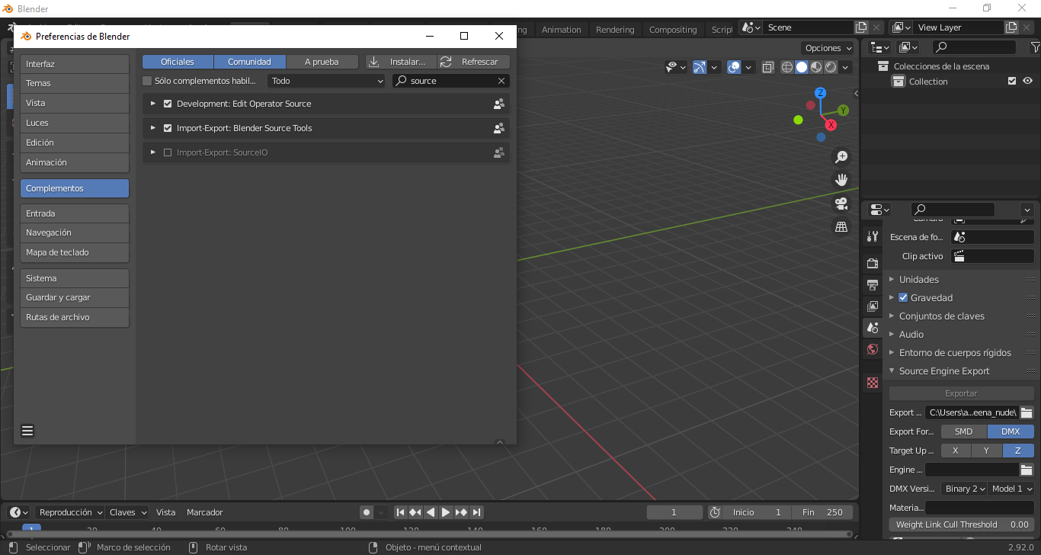1041x555 pixels.
Task: Toggle Gravedad checkbox in scene properties
Action: point(903,297)
